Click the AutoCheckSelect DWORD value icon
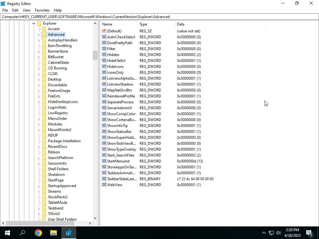Viewport: 319px width, 239px height. pyautogui.click(x=104, y=37)
